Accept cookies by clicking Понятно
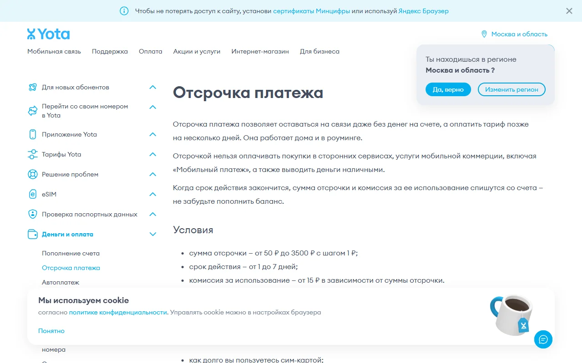 (x=51, y=331)
